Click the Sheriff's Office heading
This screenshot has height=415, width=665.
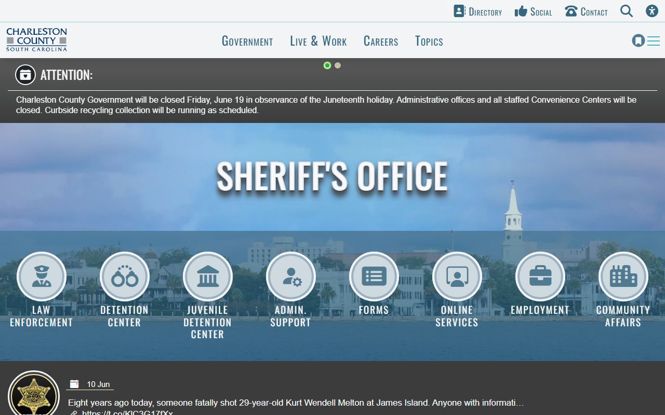[332, 176]
